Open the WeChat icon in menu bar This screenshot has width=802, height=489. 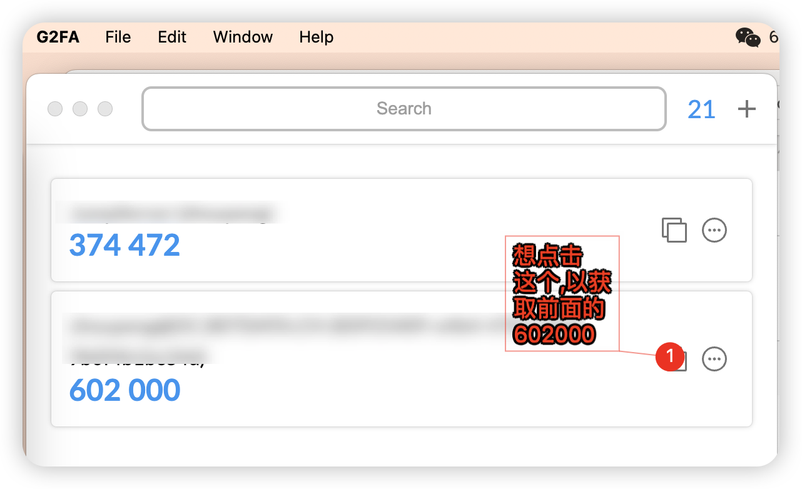tap(748, 38)
